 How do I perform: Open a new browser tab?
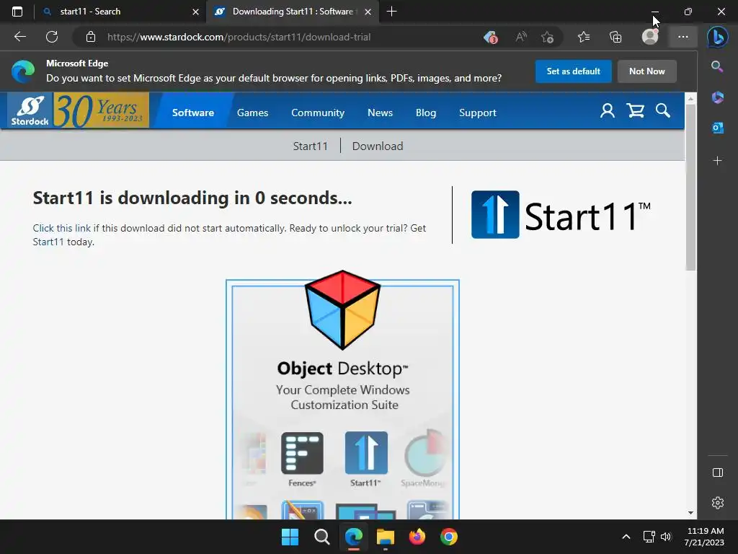(x=391, y=12)
